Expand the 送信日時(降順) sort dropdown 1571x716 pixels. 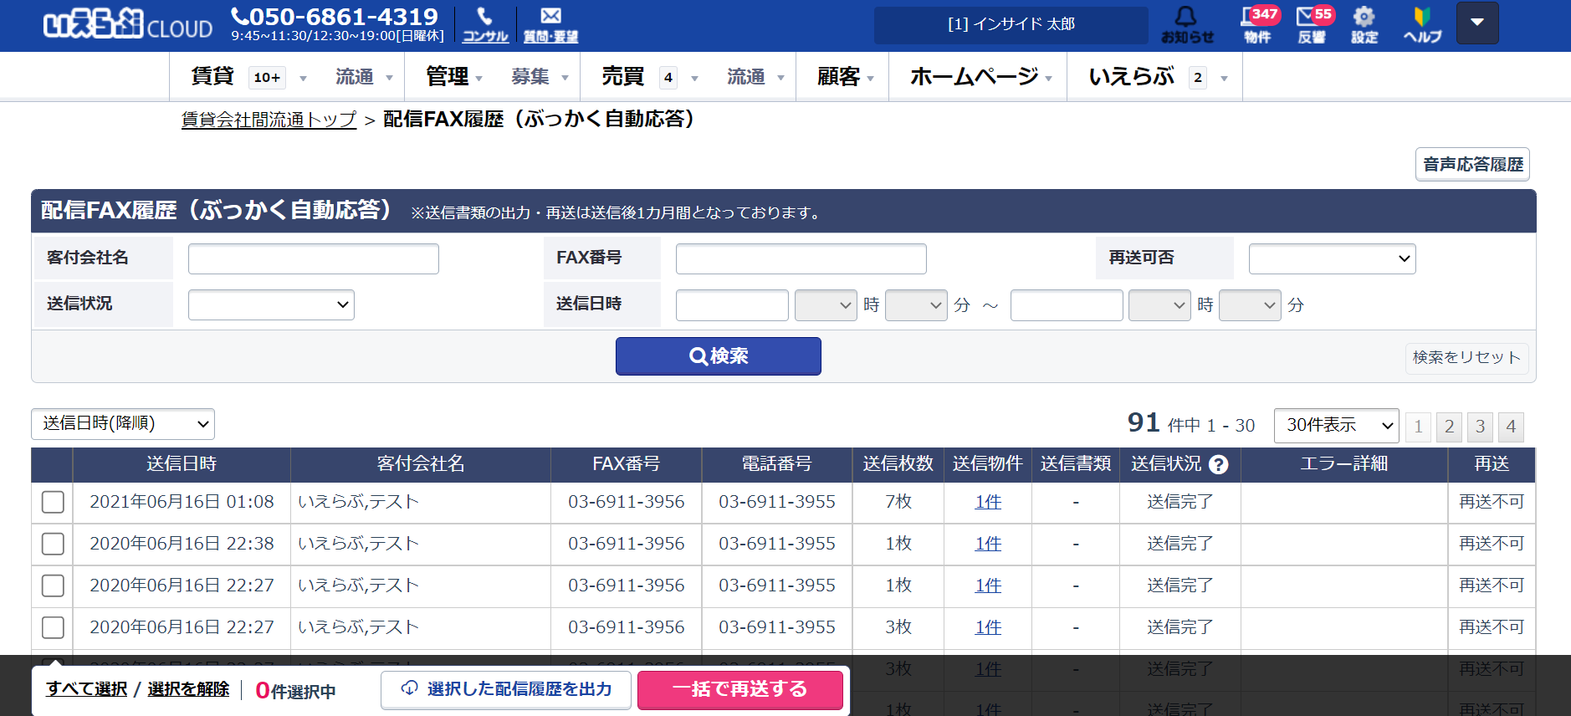point(123,424)
